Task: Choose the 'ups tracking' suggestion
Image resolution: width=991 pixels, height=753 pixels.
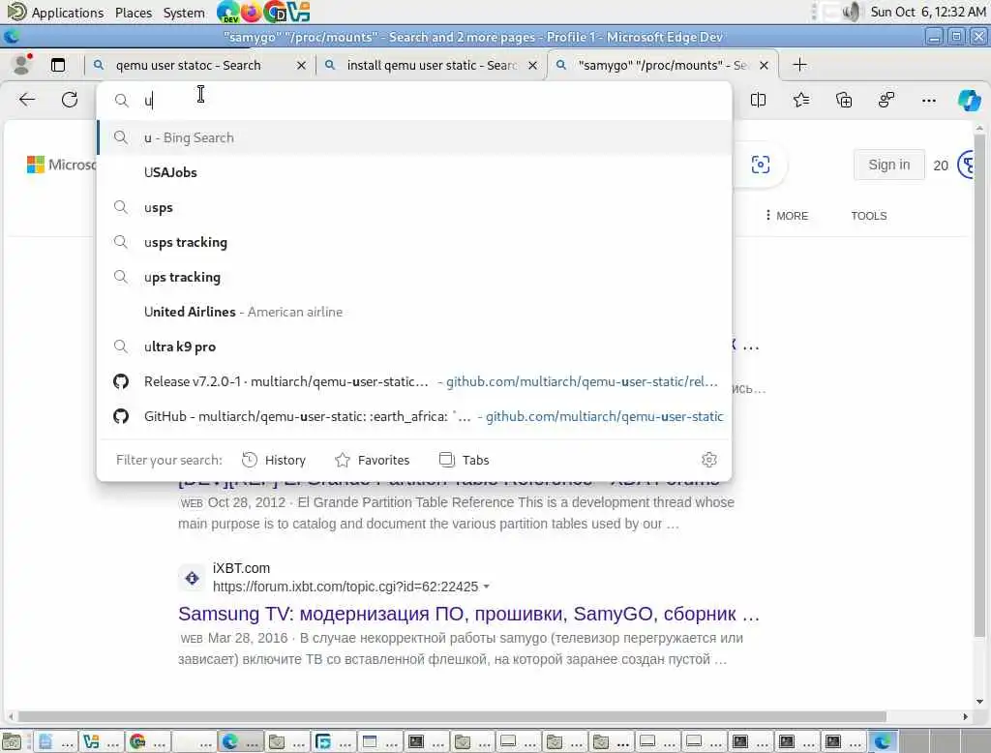Action: (x=414, y=277)
